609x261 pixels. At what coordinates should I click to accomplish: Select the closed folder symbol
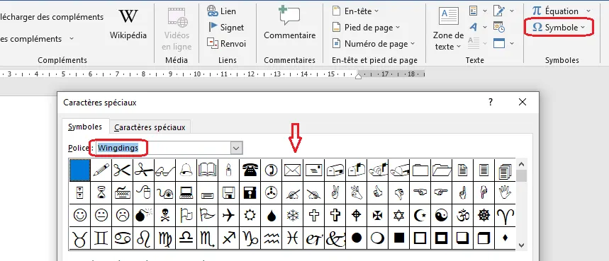pyautogui.click(x=420, y=170)
